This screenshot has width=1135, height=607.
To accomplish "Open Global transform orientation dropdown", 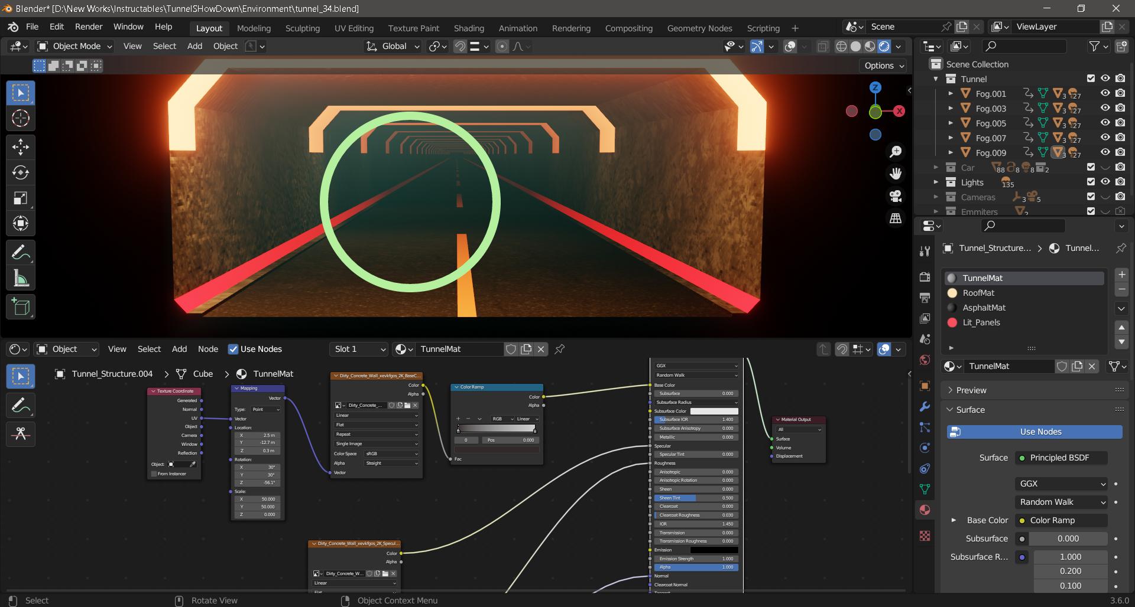I will click(x=393, y=46).
